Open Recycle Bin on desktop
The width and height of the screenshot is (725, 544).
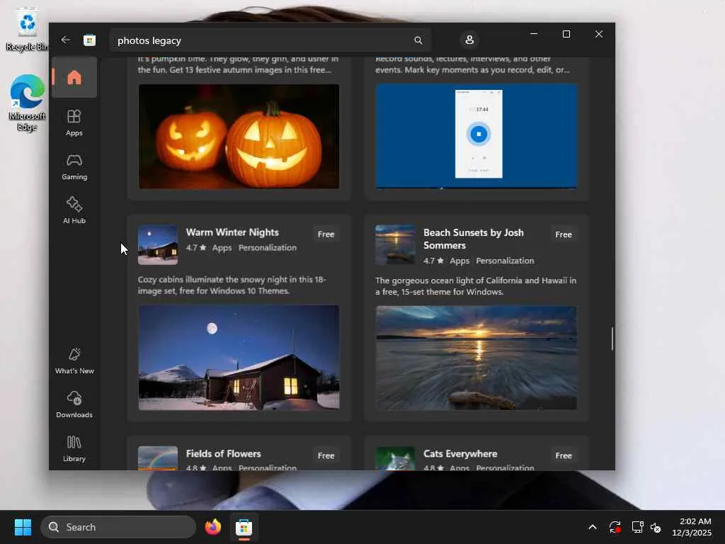point(27,28)
